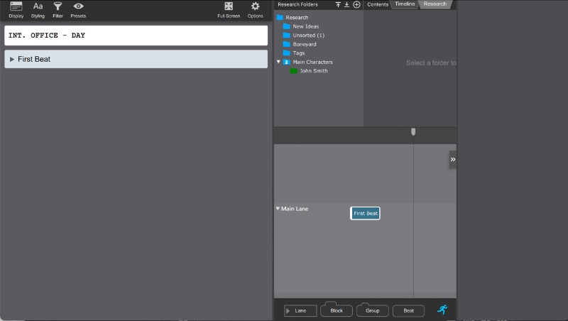Add a new Beat

[409, 310]
